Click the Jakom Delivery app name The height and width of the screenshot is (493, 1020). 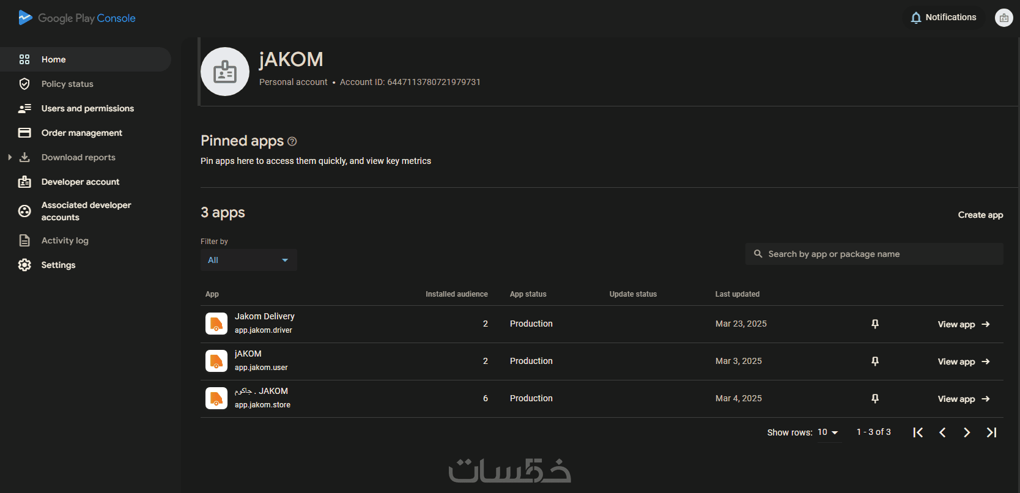(x=265, y=316)
